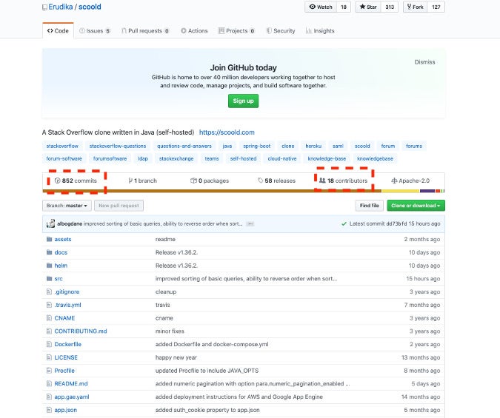Open the .travis.yml file
500x418 pixels.
coord(67,305)
